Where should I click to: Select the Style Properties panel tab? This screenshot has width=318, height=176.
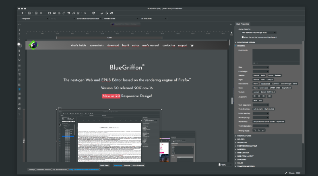[243, 24]
